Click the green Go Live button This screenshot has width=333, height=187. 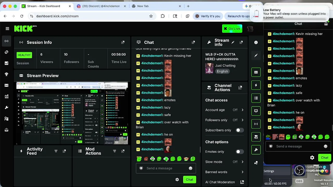[232, 29]
